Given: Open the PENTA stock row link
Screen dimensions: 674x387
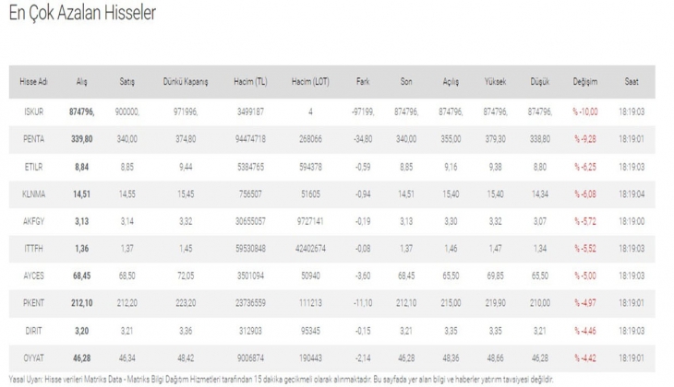Looking at the screenshot, I should 32,138.
